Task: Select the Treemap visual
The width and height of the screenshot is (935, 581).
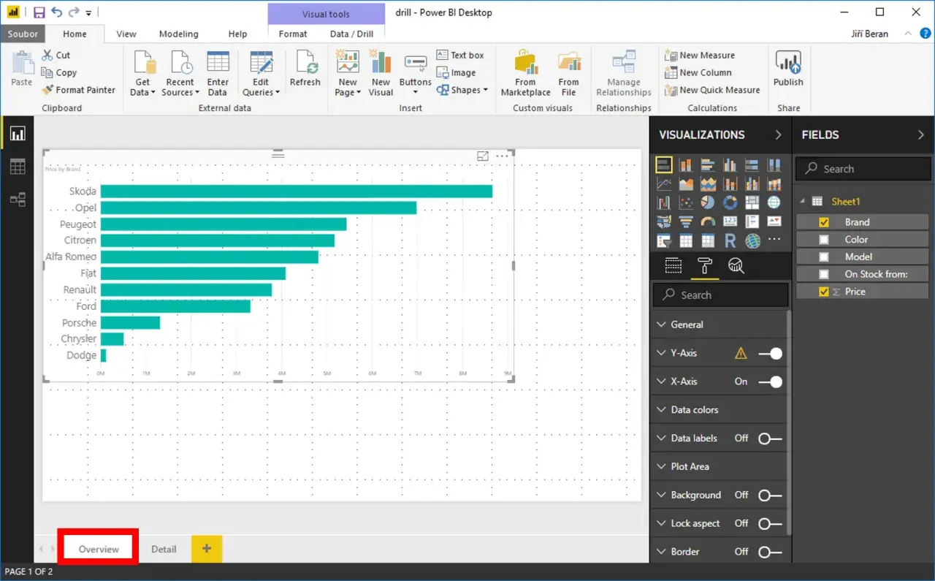Action: 752,202
